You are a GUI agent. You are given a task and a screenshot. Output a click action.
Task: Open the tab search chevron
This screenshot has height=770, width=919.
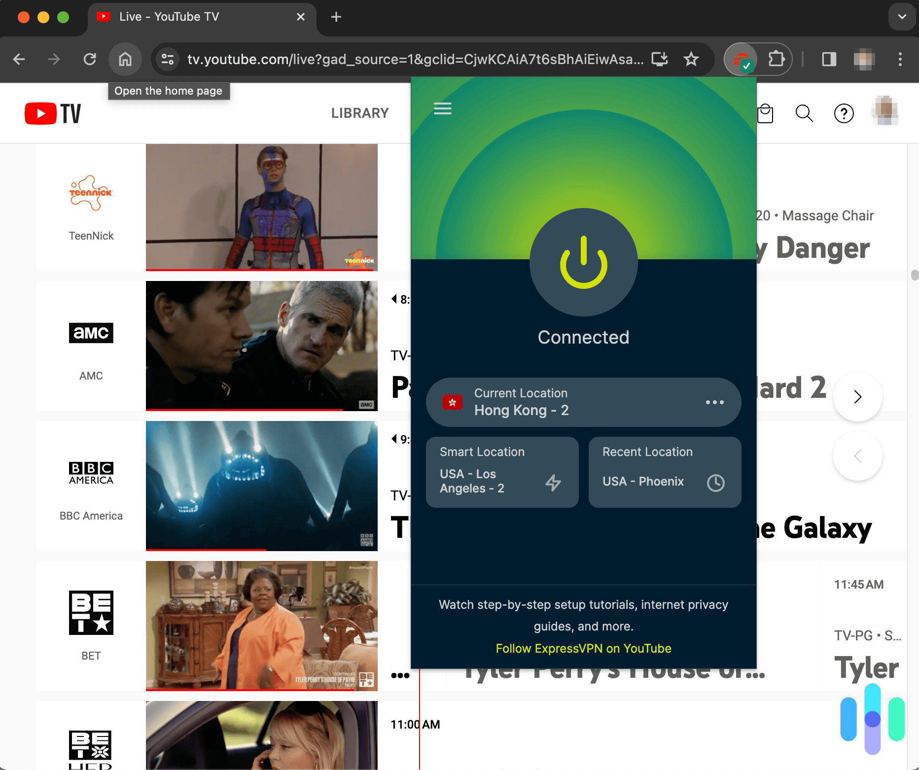click(x=902, y=16)
